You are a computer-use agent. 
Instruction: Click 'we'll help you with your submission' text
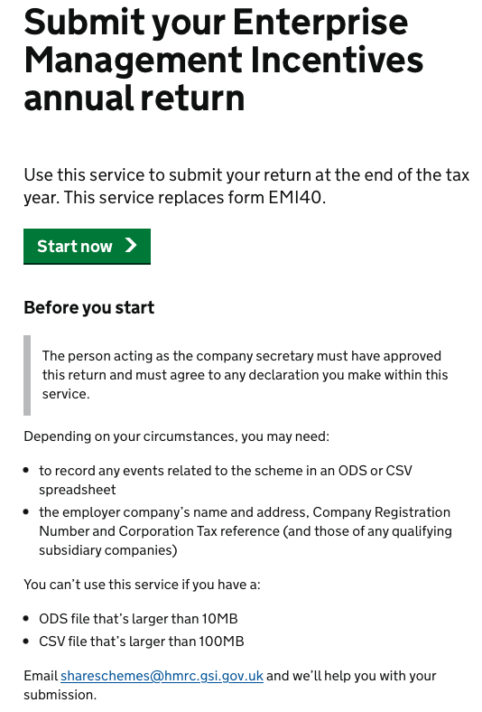230,685
